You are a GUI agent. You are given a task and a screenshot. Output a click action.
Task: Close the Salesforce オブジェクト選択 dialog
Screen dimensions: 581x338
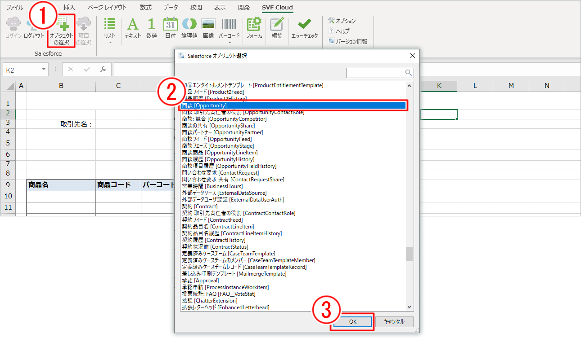pos(412,56)
